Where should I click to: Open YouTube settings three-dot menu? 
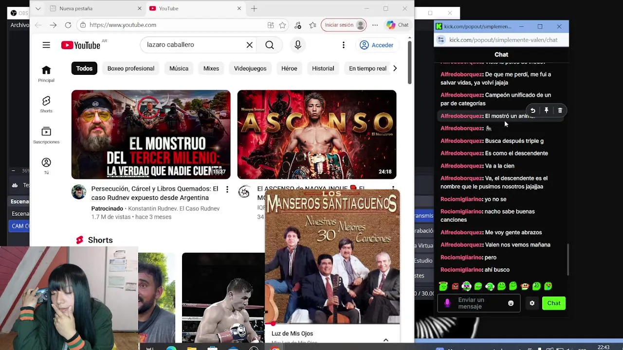click(344, 45)
